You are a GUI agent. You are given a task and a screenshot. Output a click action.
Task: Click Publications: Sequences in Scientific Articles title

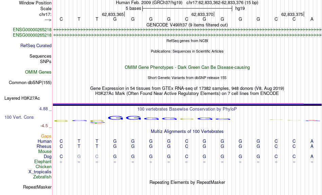(x=187, y=51)
